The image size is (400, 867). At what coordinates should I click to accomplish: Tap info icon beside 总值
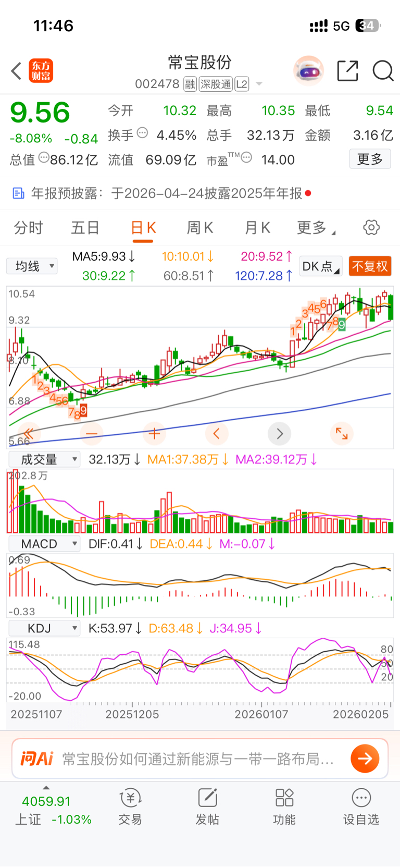(x=44, y=157)
